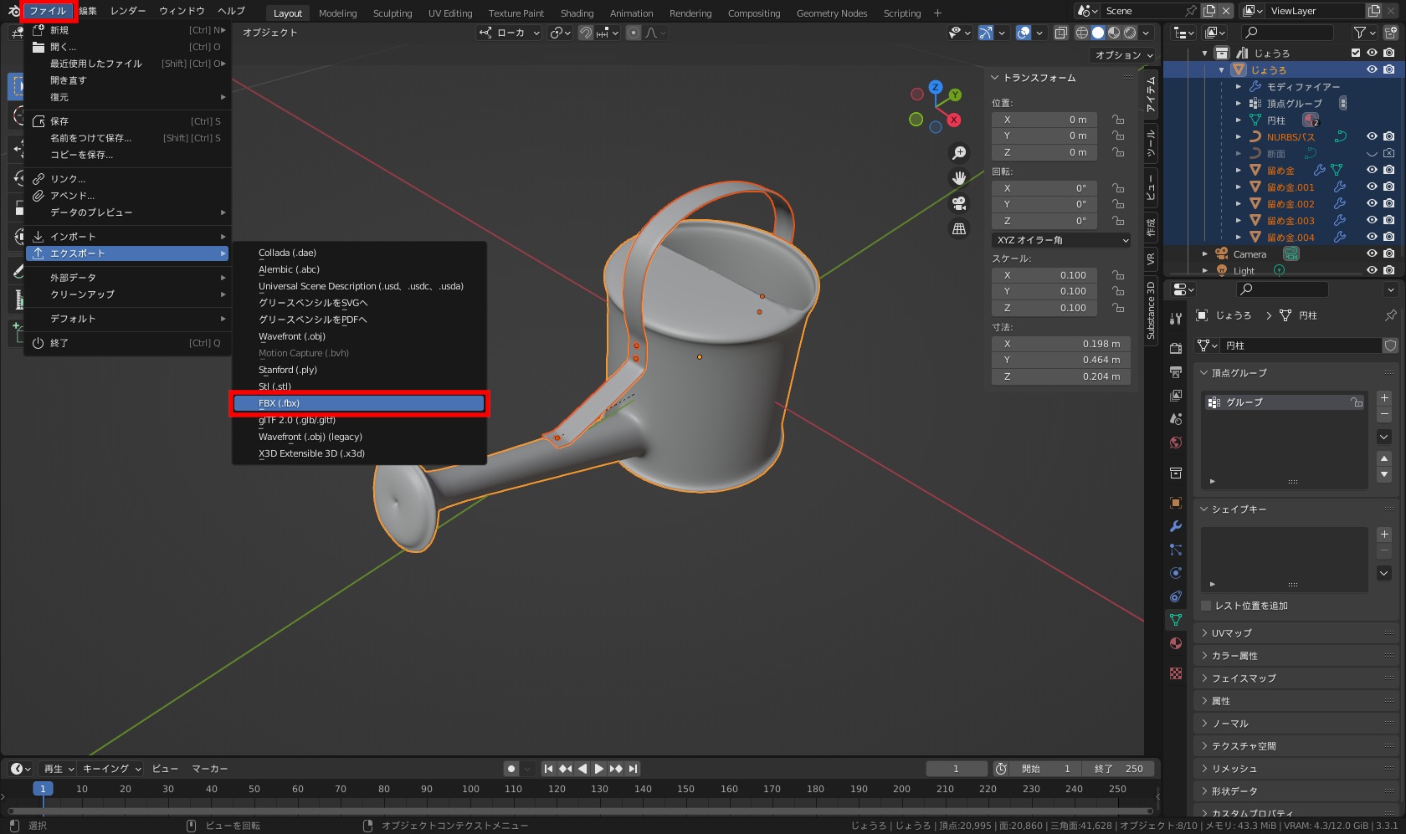The image size is (1406, 834).
Task: Expand 頂点グループ in the outliner
Action: (x=1239, y=103)
